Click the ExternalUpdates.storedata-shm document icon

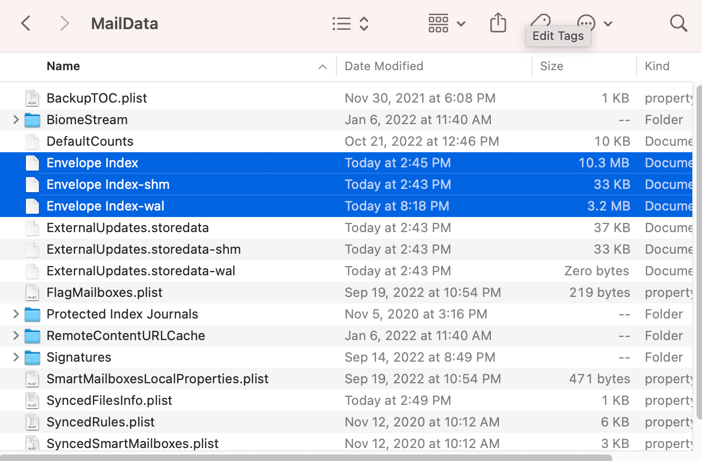click(32, 249)
